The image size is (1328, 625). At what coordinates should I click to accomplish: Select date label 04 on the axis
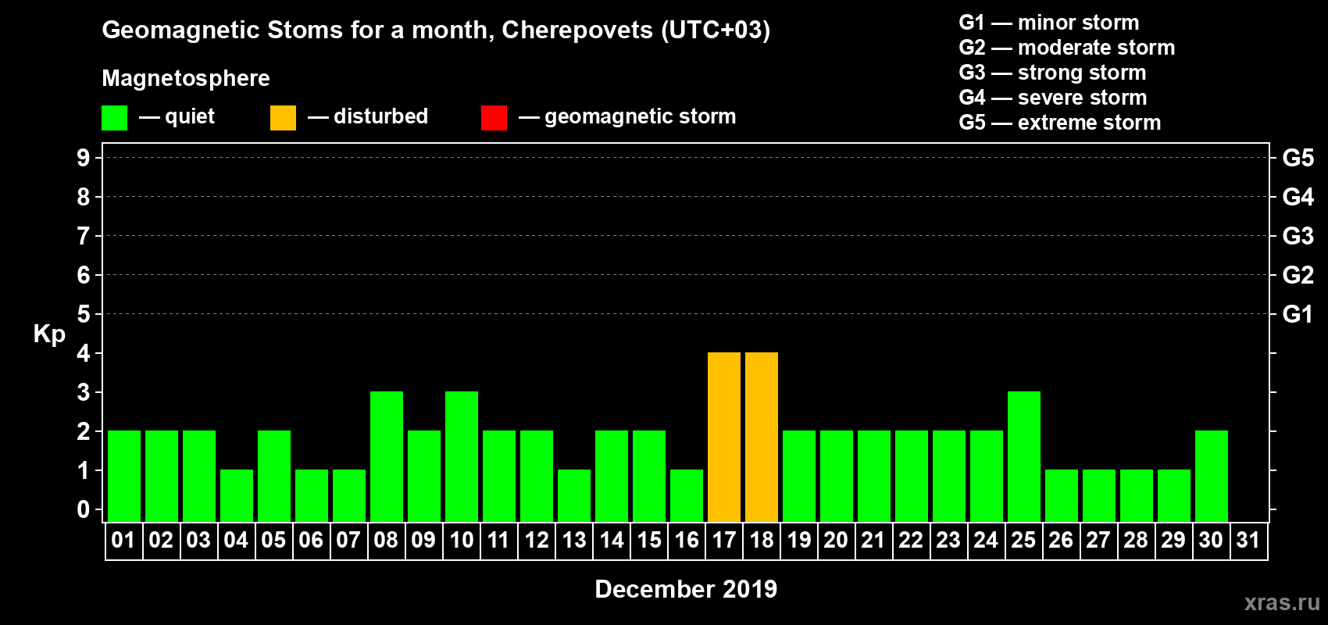(236, 541)
